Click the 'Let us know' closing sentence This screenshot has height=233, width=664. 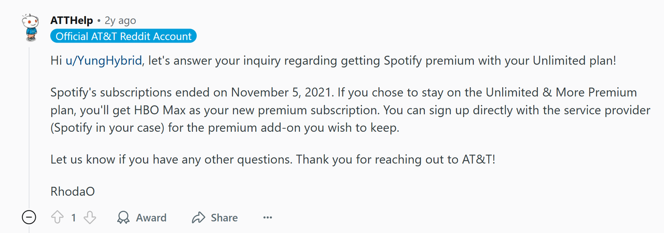click(x=272, y=159)
